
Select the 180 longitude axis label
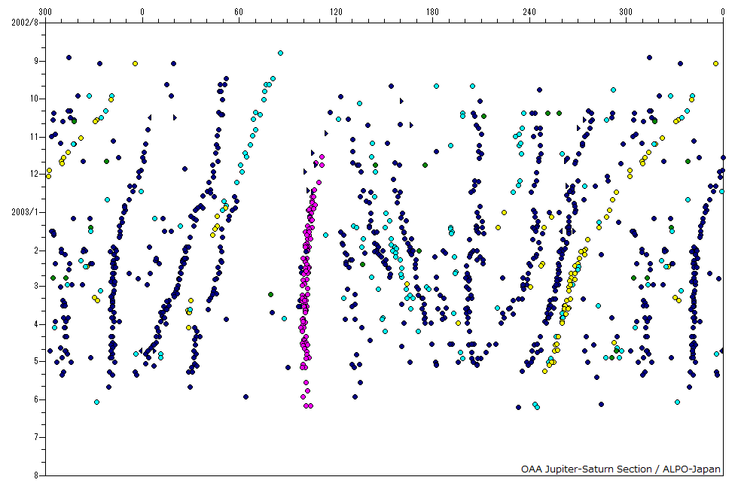(x=432, y=12)
